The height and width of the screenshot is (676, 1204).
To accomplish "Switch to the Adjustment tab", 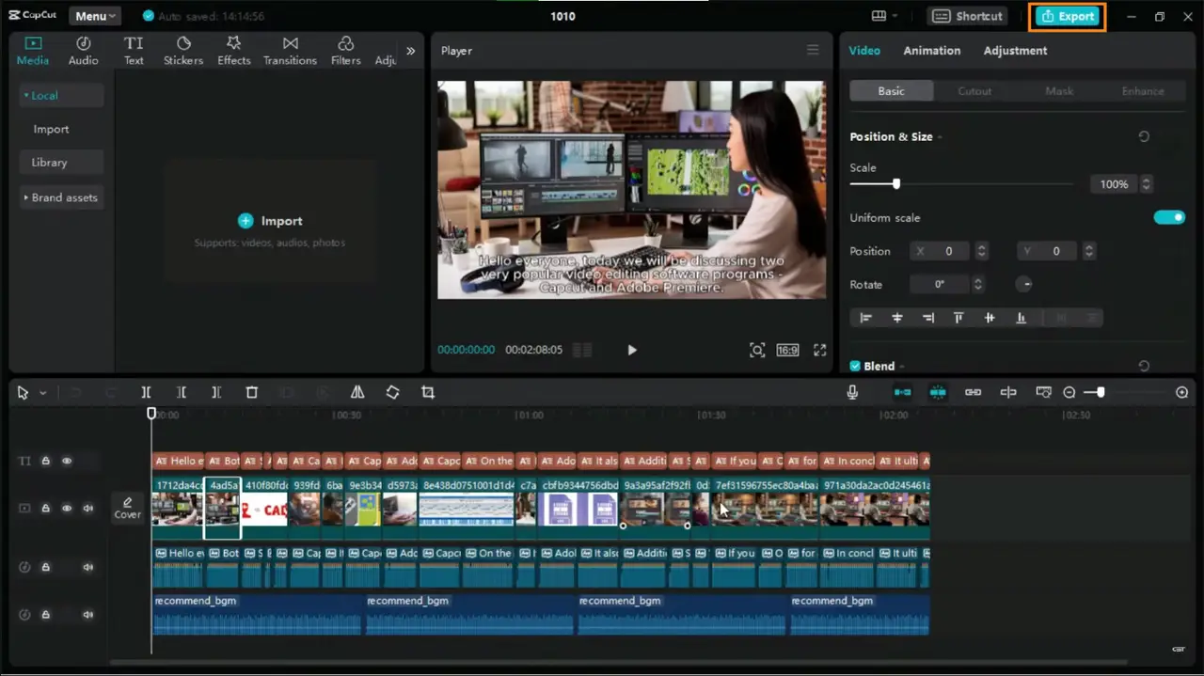I will point(1015,51).
